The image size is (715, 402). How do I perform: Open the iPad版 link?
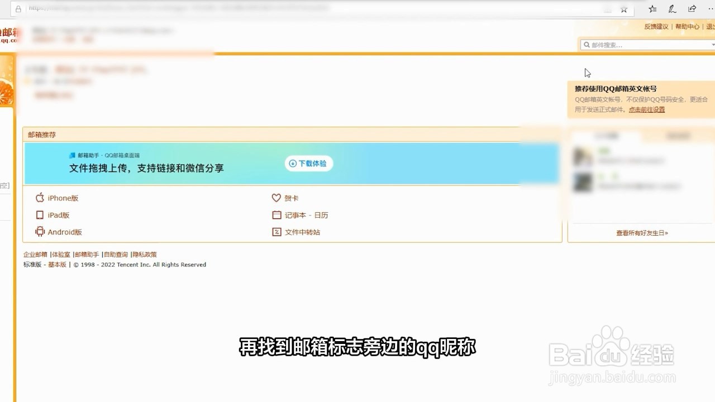(x=59, y=215)
